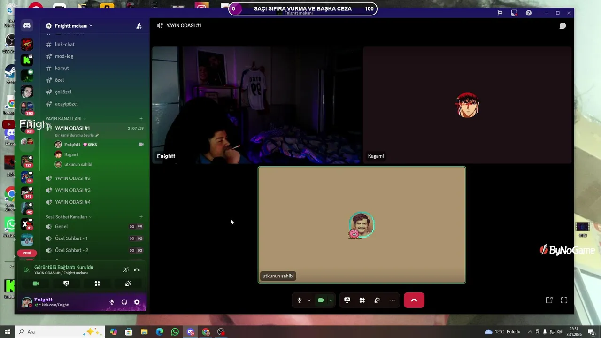Open the server with 353 notifications badge
The image size is (601, 338).
click(x=27, y=108)
